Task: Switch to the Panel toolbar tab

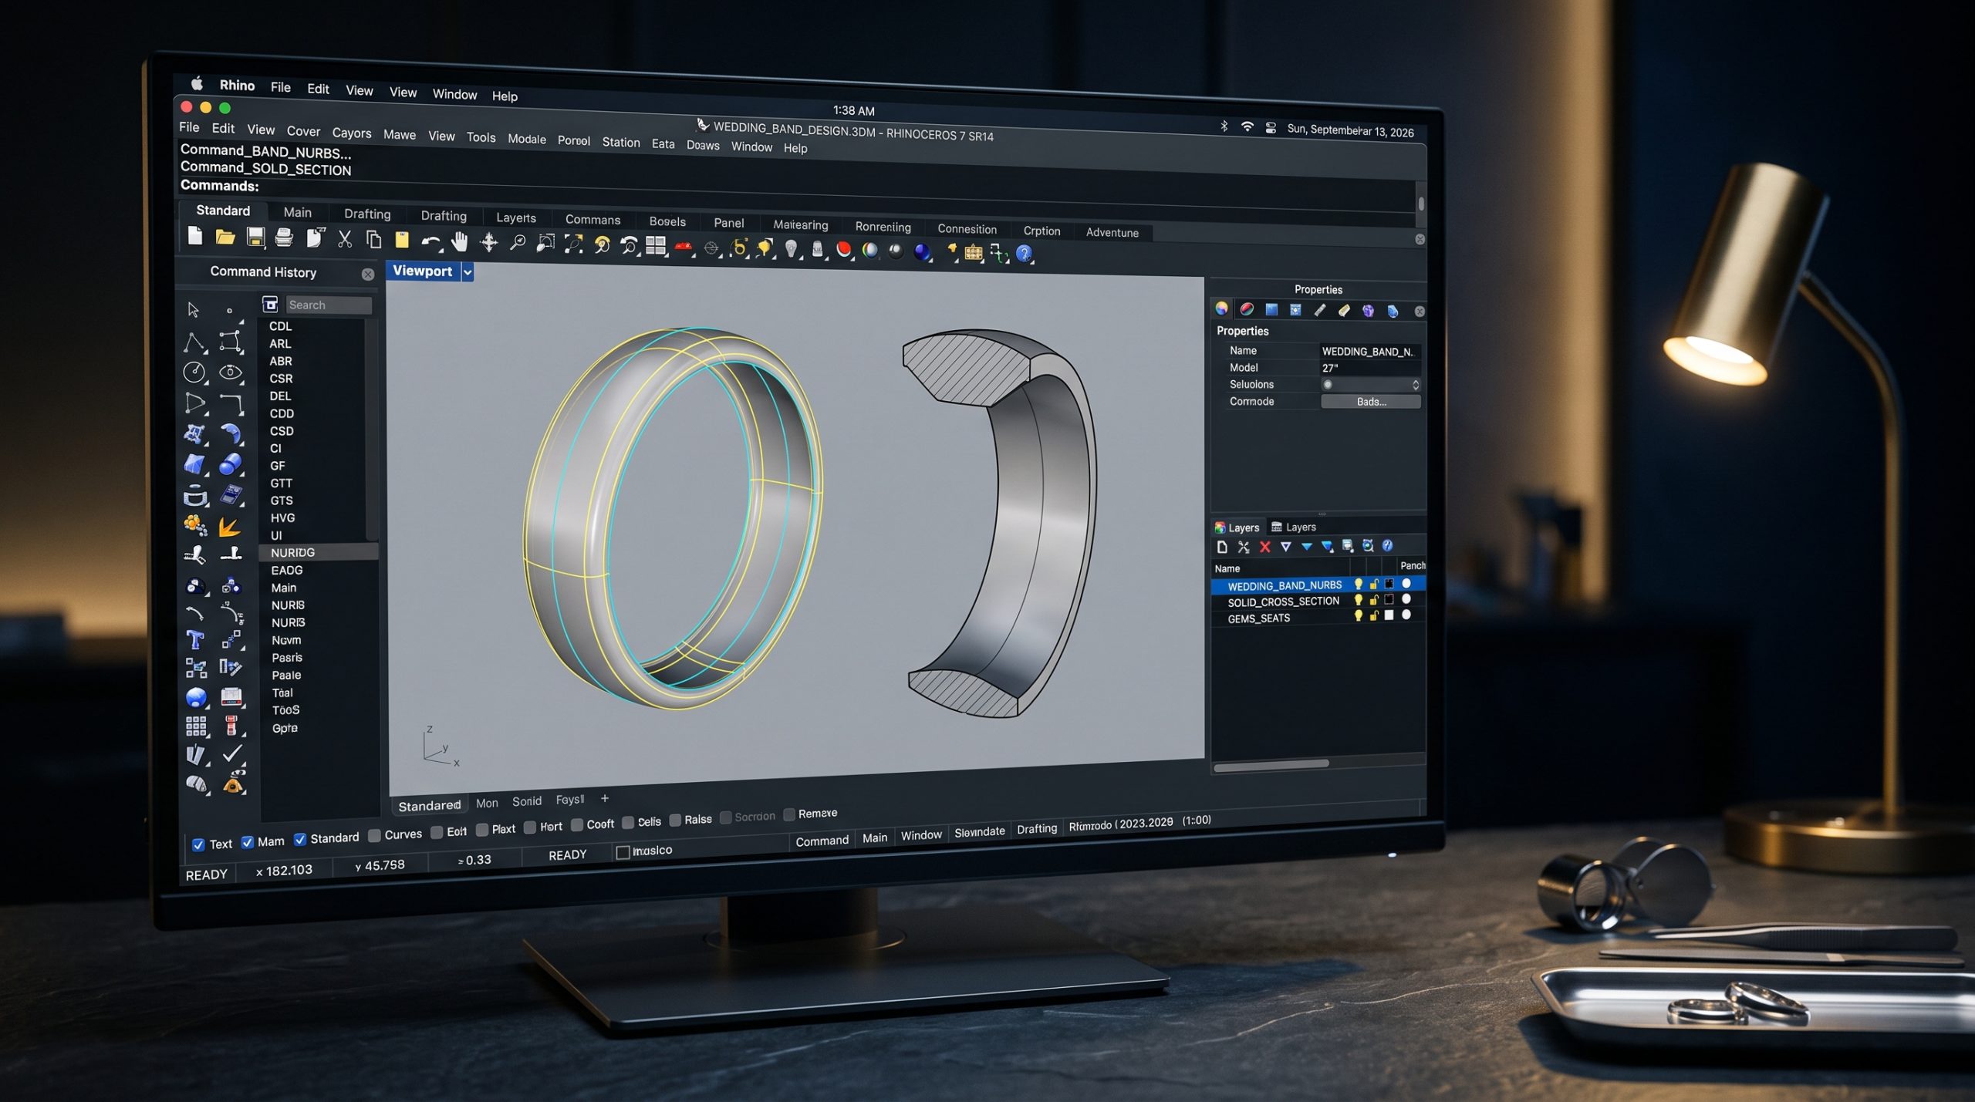Action: (x=728, y=223)
